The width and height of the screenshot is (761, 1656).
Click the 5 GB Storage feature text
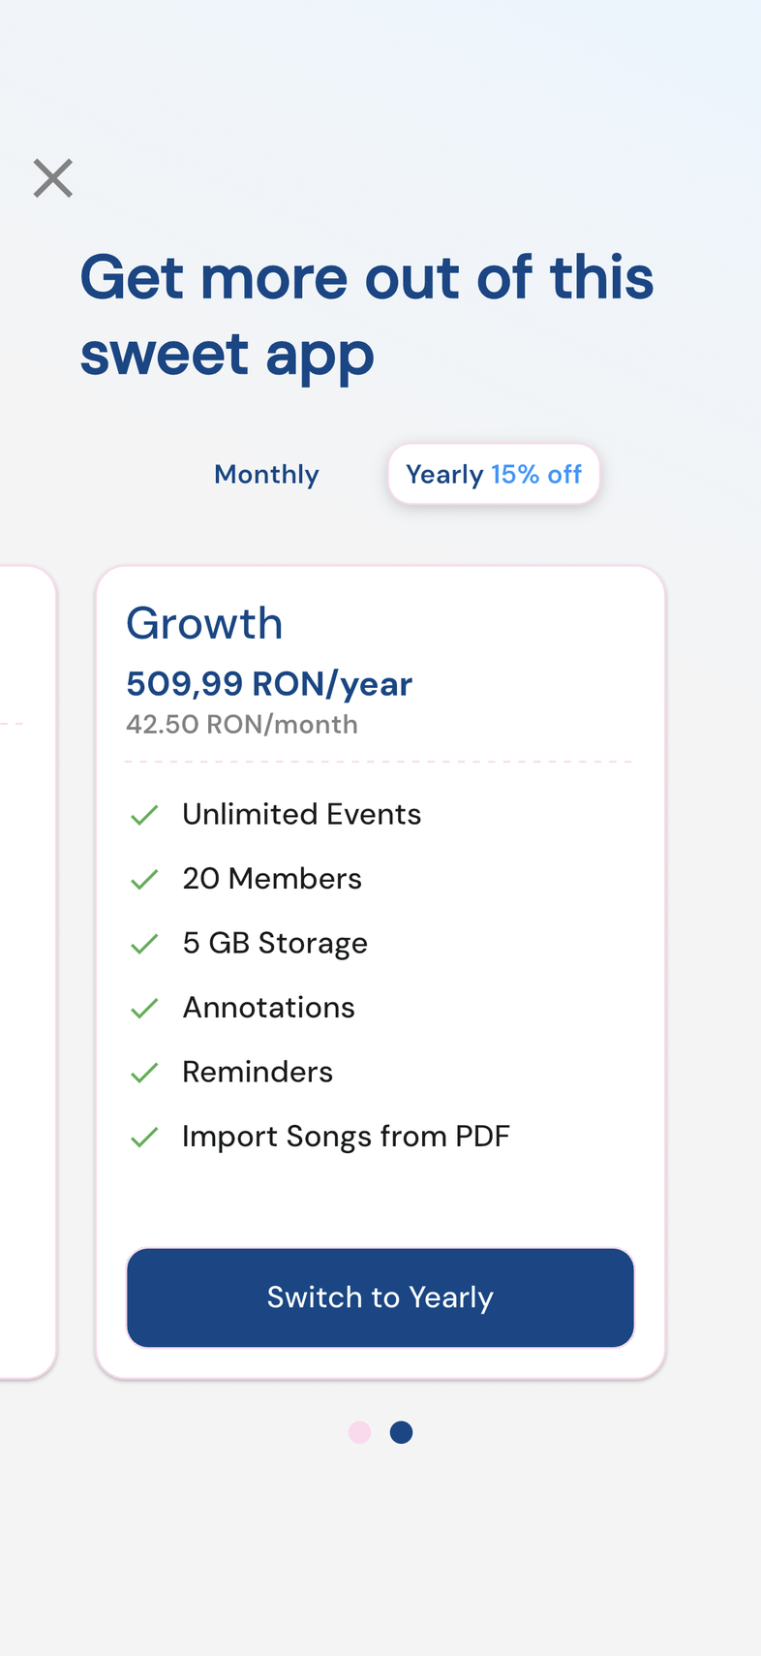[x=275, y=944]
